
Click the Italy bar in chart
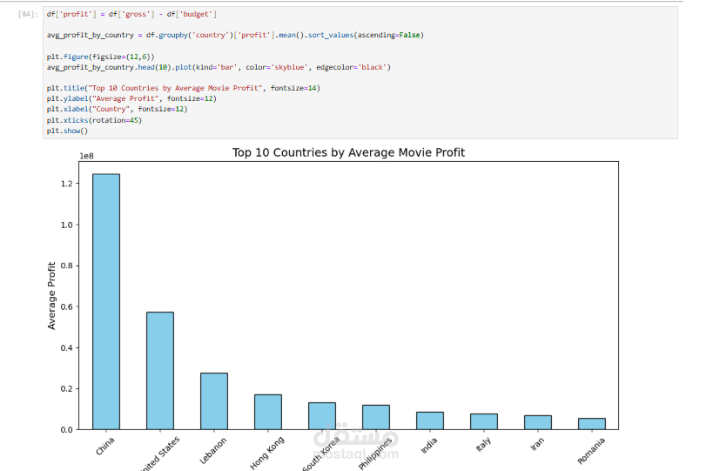coord(484,421)
